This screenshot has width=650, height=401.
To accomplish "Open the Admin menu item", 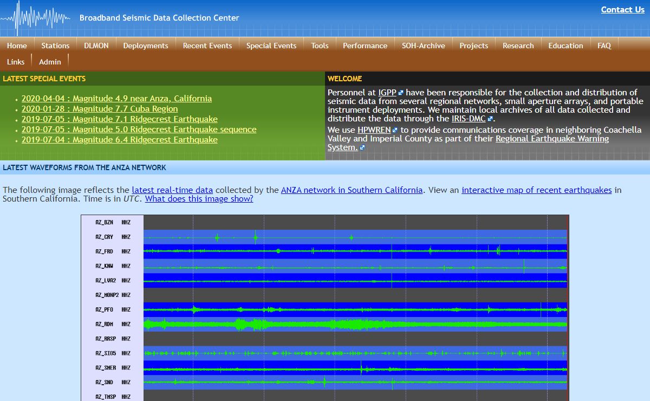I will 50,62.
